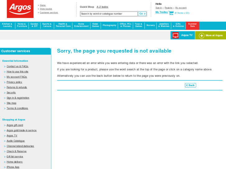Click the Argos logo

(x=20, y=9)
